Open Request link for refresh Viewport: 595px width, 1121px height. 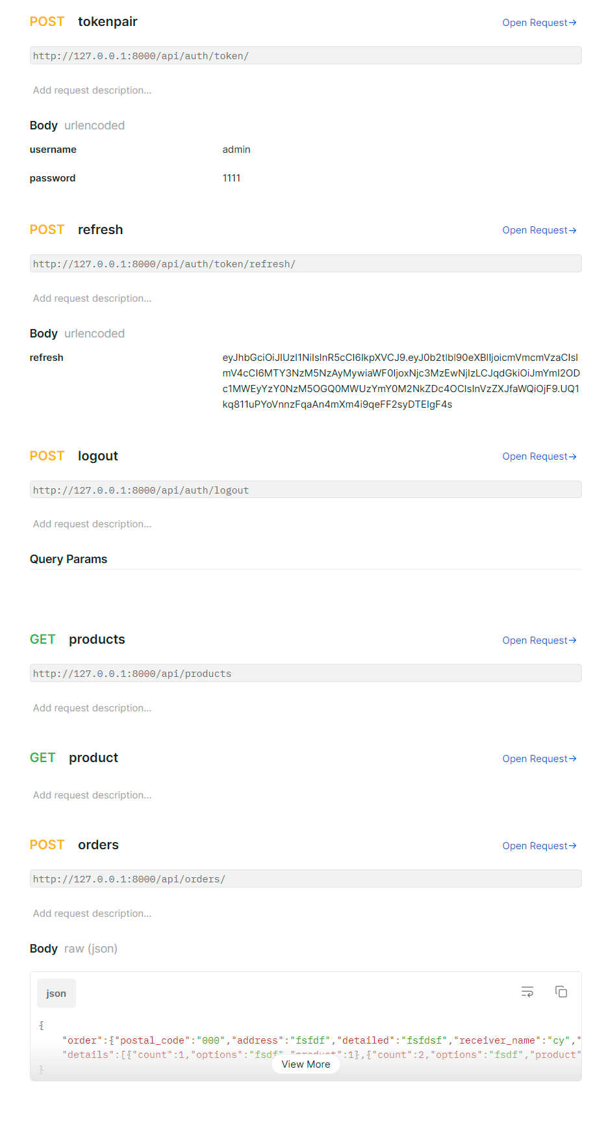(x=539, y=230)
